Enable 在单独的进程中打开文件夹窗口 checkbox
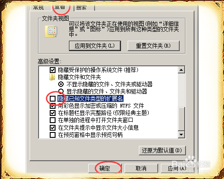The image size is (224, 179). 52,120
